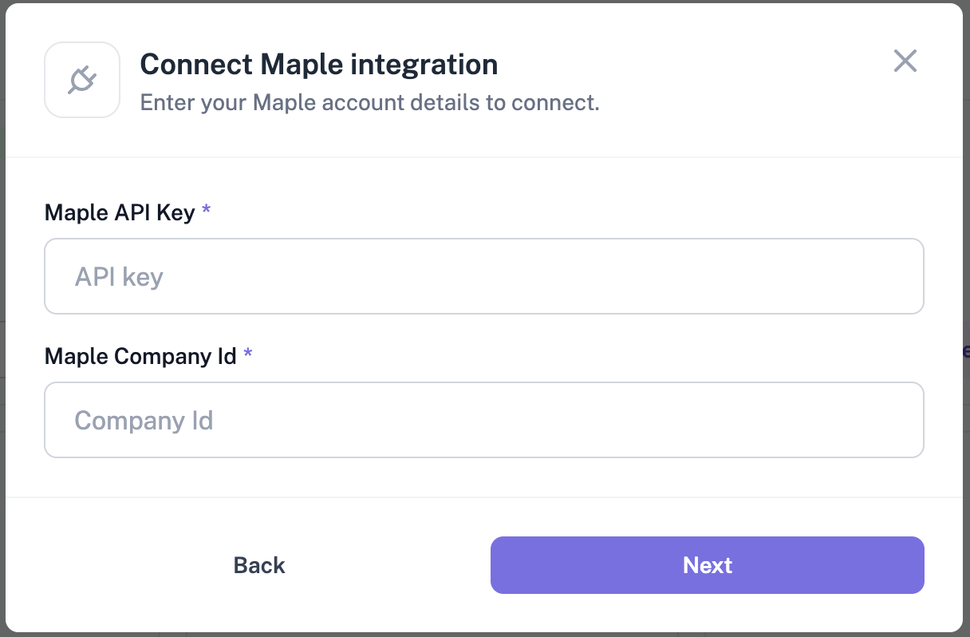Select the "Company Id" placeholder text
970x637 pixels.
(144, 421)
